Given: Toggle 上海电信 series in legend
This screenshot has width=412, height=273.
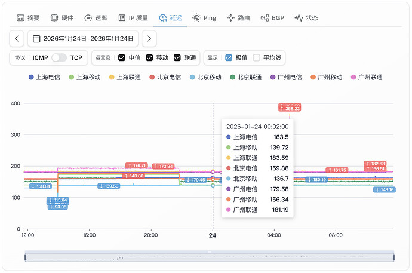Looking at the screenshot, I should pos(44,77).
